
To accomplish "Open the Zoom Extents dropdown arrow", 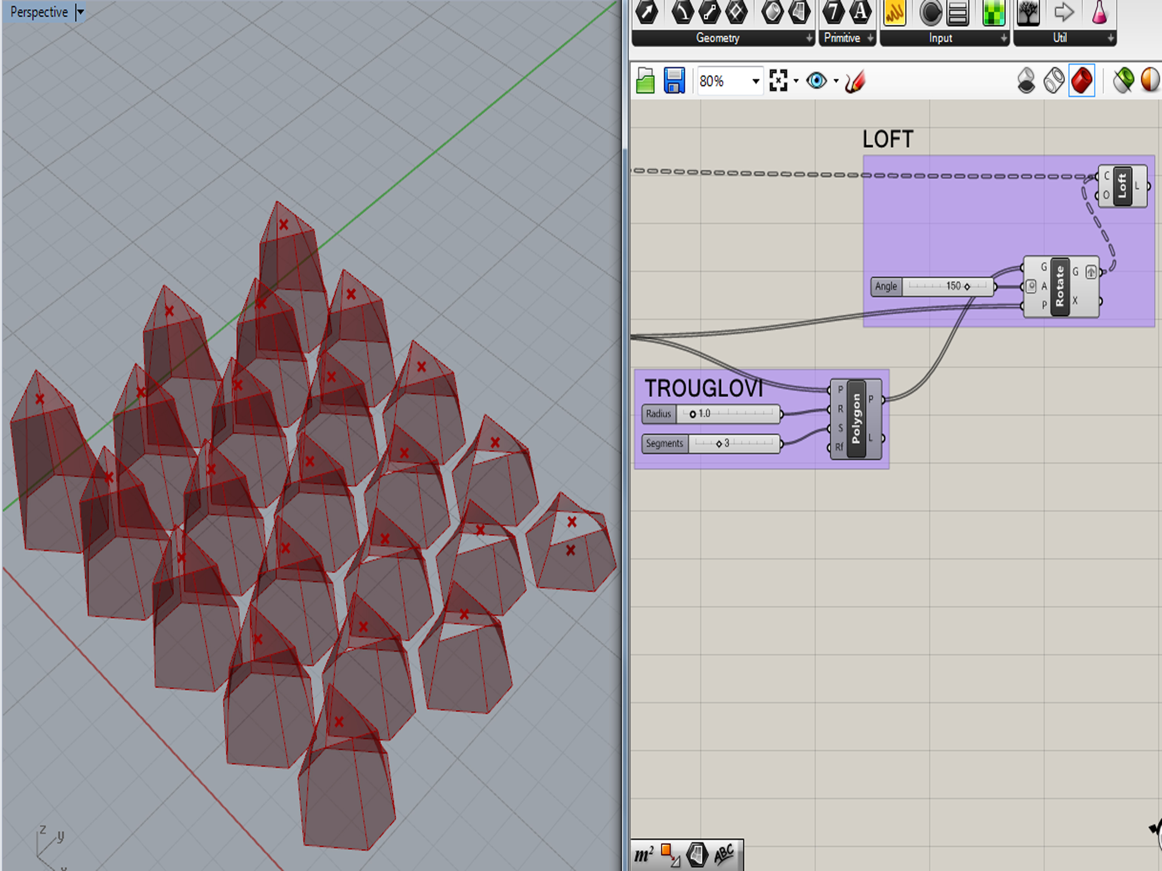I will (795, 81).
